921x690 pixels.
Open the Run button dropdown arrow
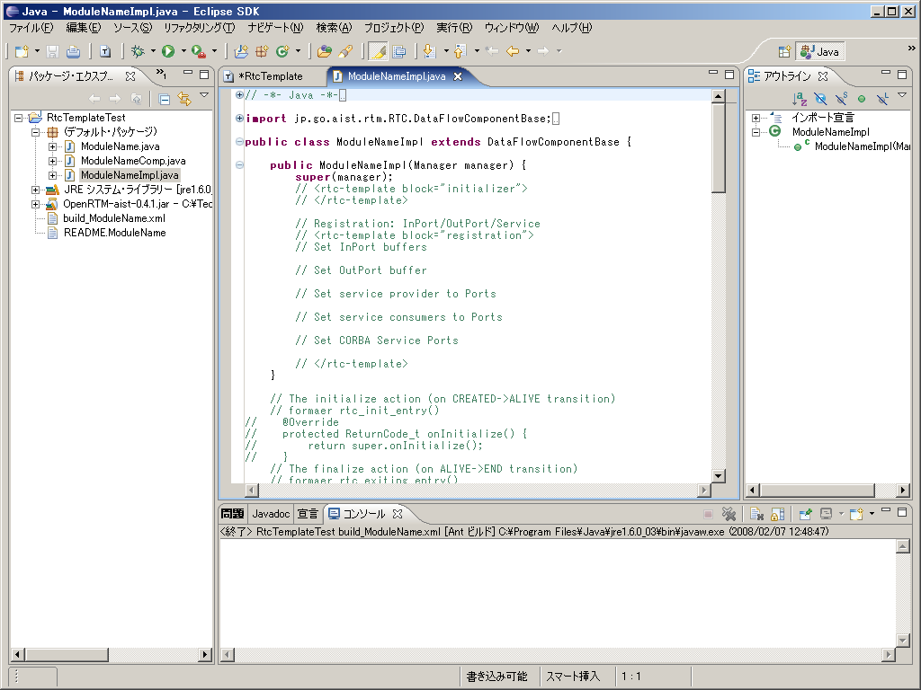(183, 51)
